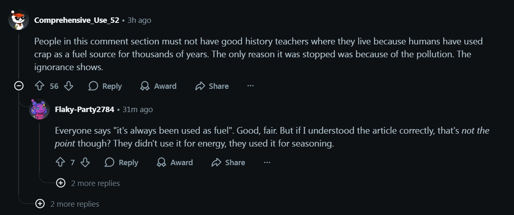Reply to Comprehensive_Use_52's comment
The width and height of the screenshot is (514, 215).
pyautogui.click(x=105, y=86)
